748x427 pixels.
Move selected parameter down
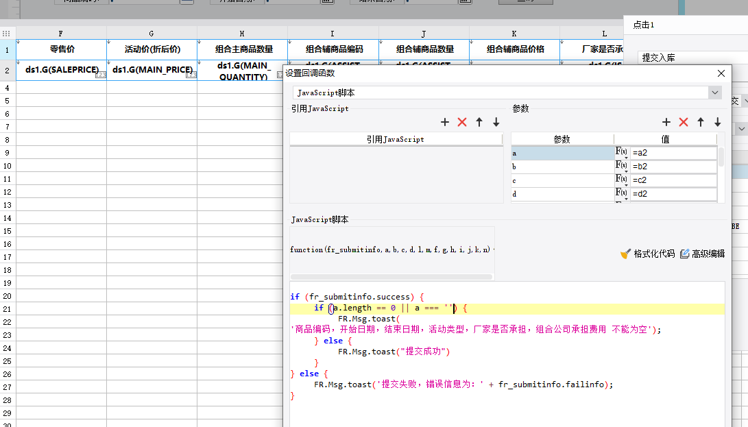pyautogui.click(x=717, y=122)
